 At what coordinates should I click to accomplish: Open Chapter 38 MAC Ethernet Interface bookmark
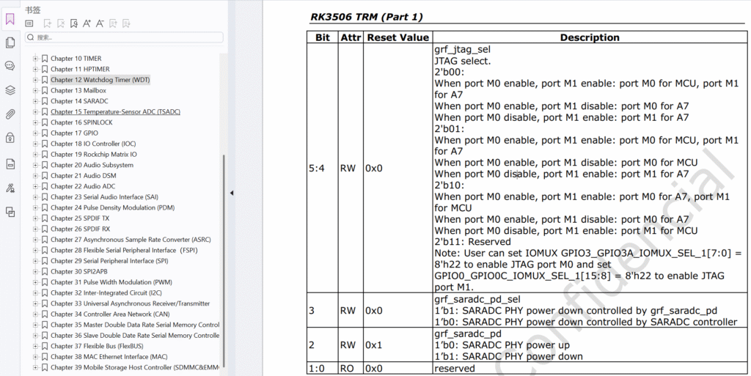pyautogui.click(x=109, y=357)
